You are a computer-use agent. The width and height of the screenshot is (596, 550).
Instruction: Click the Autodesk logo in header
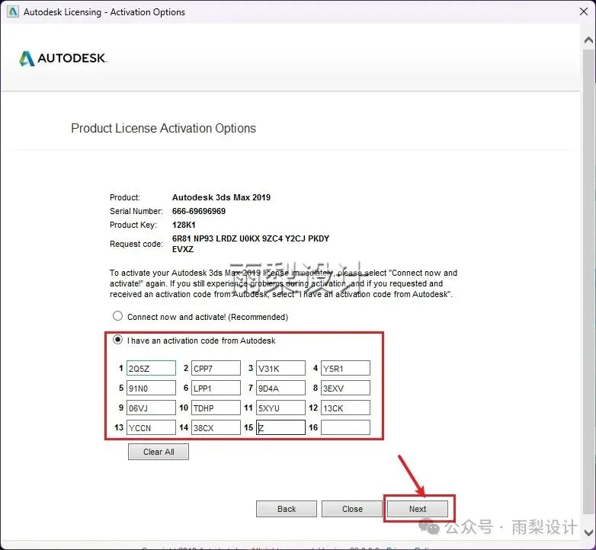click(63, 58)
